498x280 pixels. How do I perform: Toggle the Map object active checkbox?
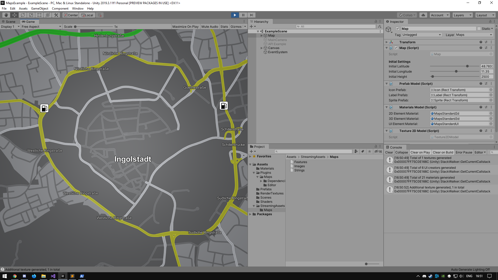398,29
